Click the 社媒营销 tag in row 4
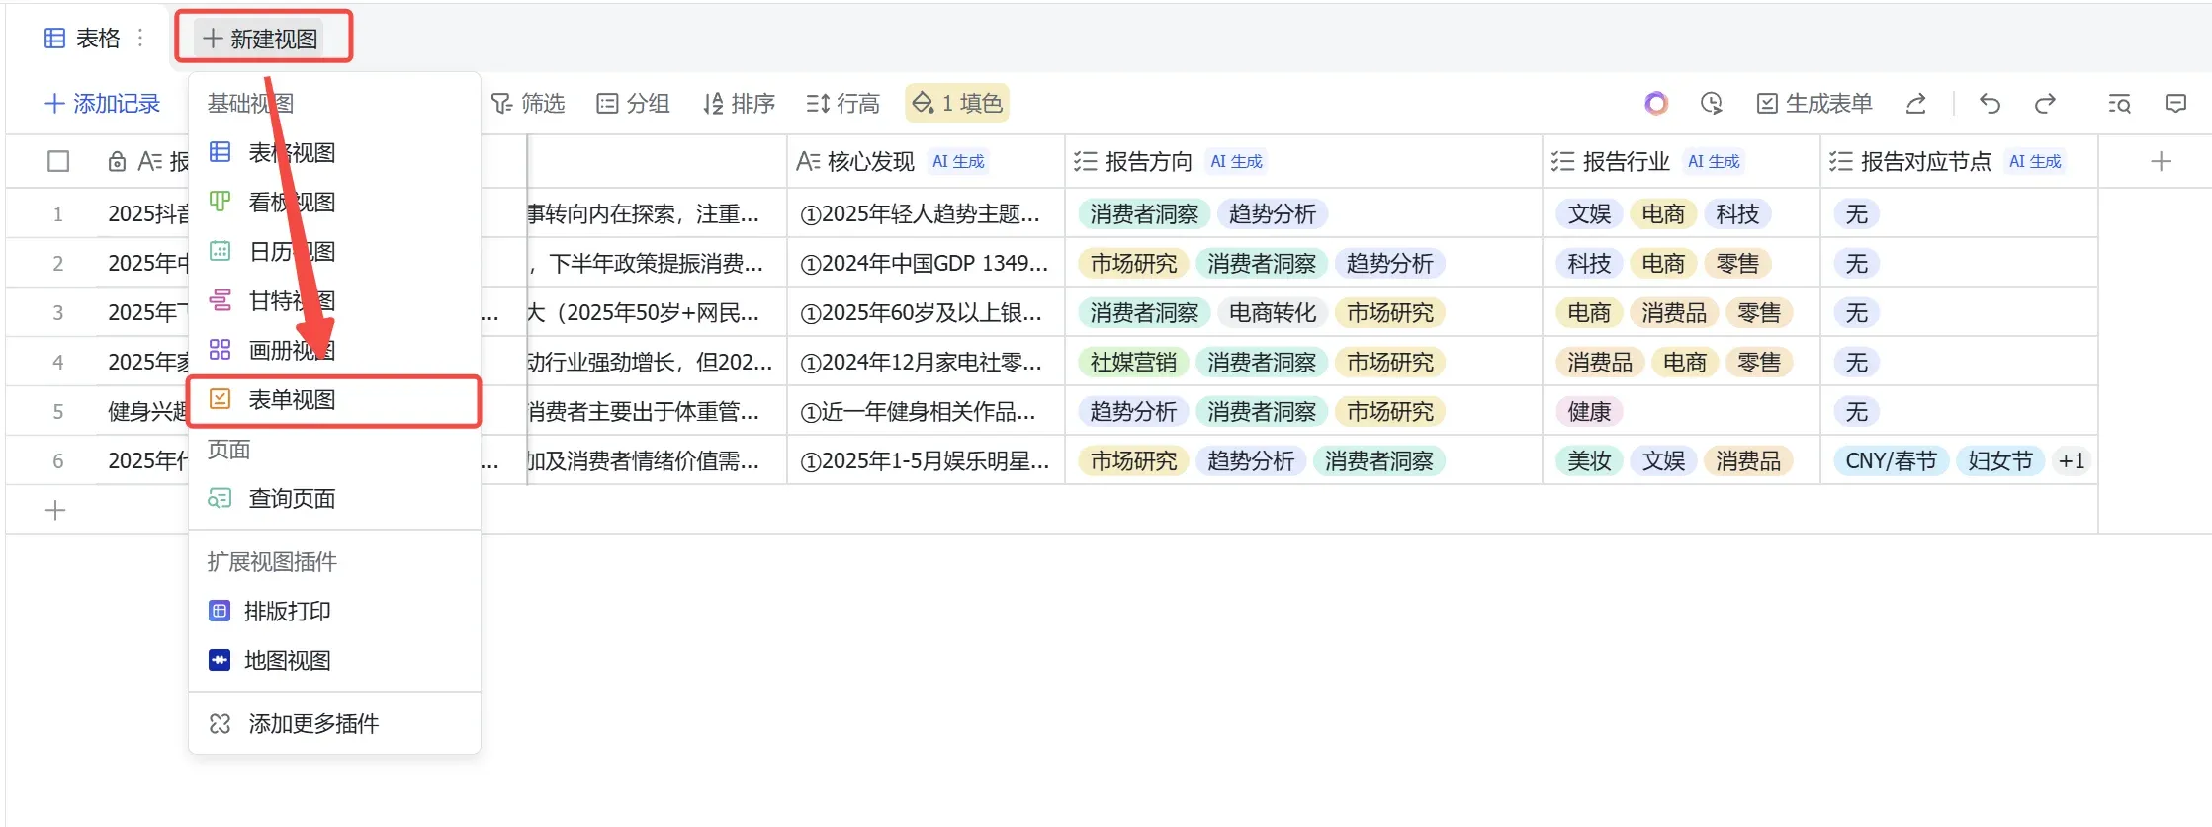Screen dimensions: 2212x827 (x=1133, y=362)
